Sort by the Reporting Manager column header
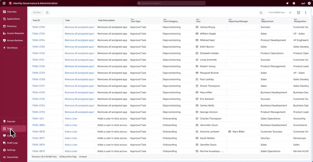Image resolution: width=313 pixels, height=162 pixels. pyautogui.click(x=238, y=21)
